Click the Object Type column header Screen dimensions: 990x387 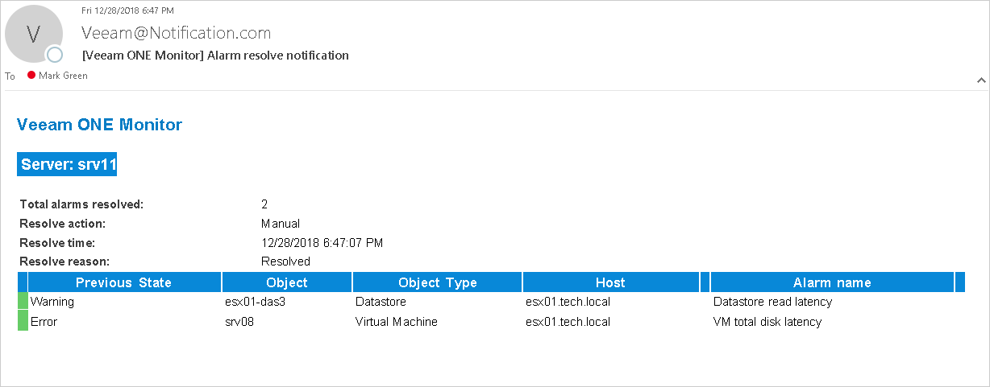coord(438,282)
